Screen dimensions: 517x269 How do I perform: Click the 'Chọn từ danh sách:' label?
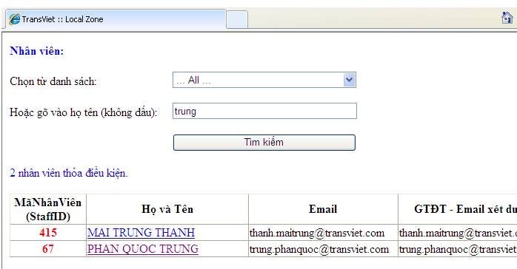[x=53, y=81]
